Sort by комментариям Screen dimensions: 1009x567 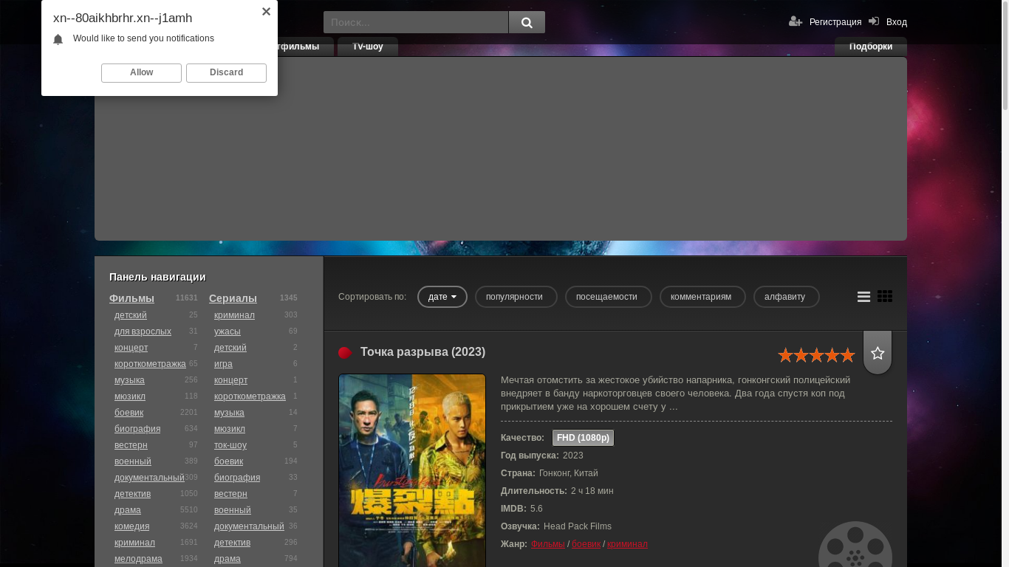[702, 297]
